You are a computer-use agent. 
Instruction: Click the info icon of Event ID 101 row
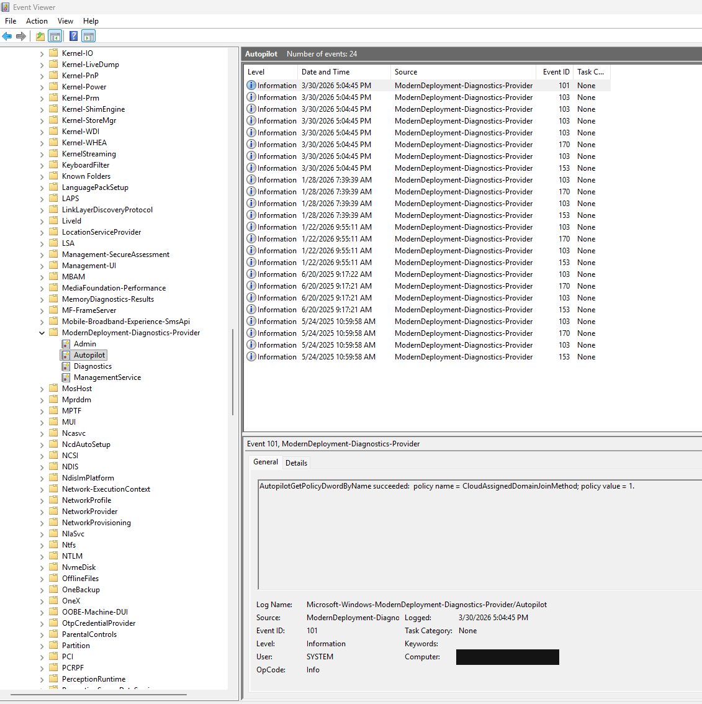tap(251, 85)
